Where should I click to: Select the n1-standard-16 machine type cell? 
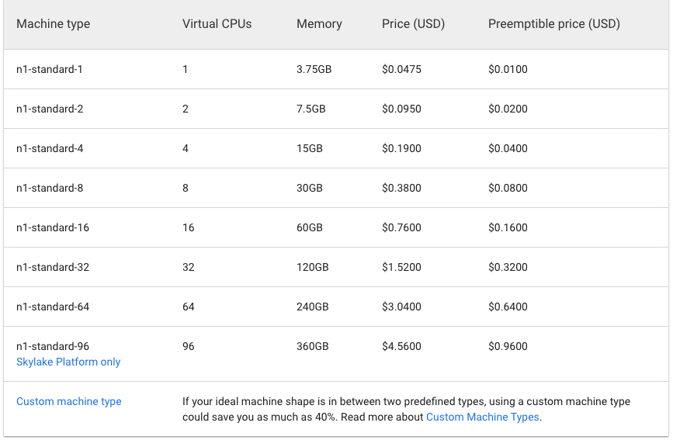pos(53,227)
